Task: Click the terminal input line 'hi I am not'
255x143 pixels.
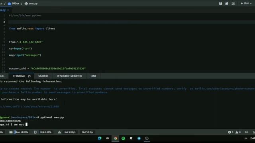Action: [x=14, y=124]
